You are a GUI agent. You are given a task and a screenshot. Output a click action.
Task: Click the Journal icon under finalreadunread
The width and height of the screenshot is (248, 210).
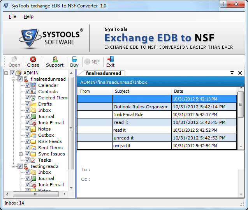click(x=33, y=116)
